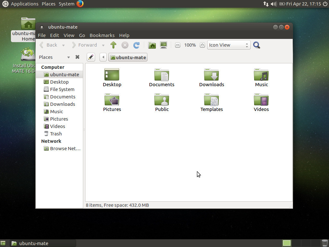This screenshot has height=247, width=329.
Task: Navigate up one level with the arrow icon
Action: 113,45
